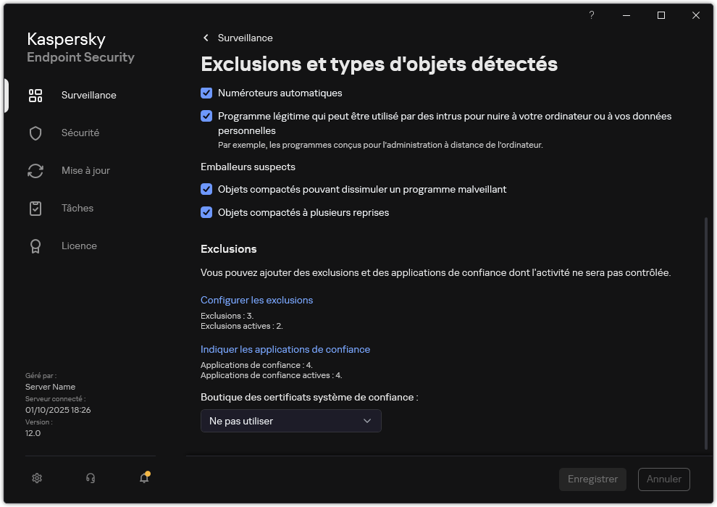Click Indiquer les applications de confiance
The width and height of the screenshot is (717, 507).
tap(285, 349)
